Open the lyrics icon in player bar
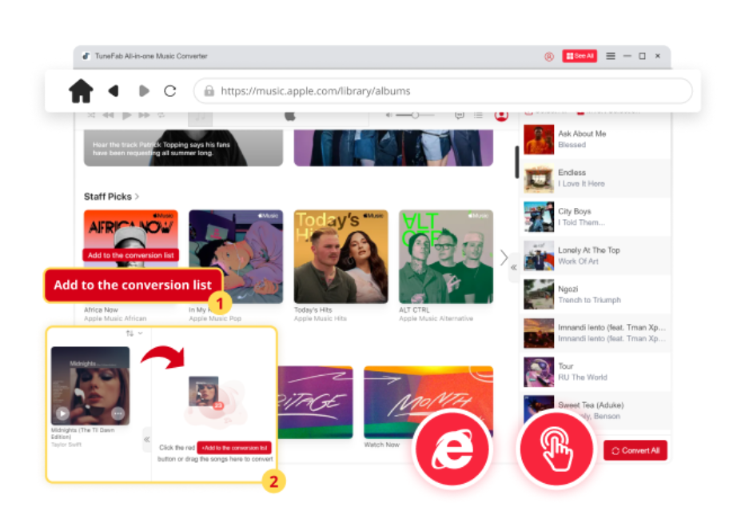This screenshot has width=745, height=531. point(459,115)
